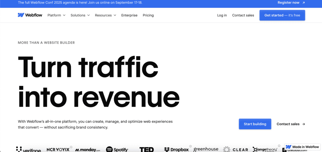Open the Platform dropdown menu
This screenshot has width=322, height=152.
coord(56,15)
